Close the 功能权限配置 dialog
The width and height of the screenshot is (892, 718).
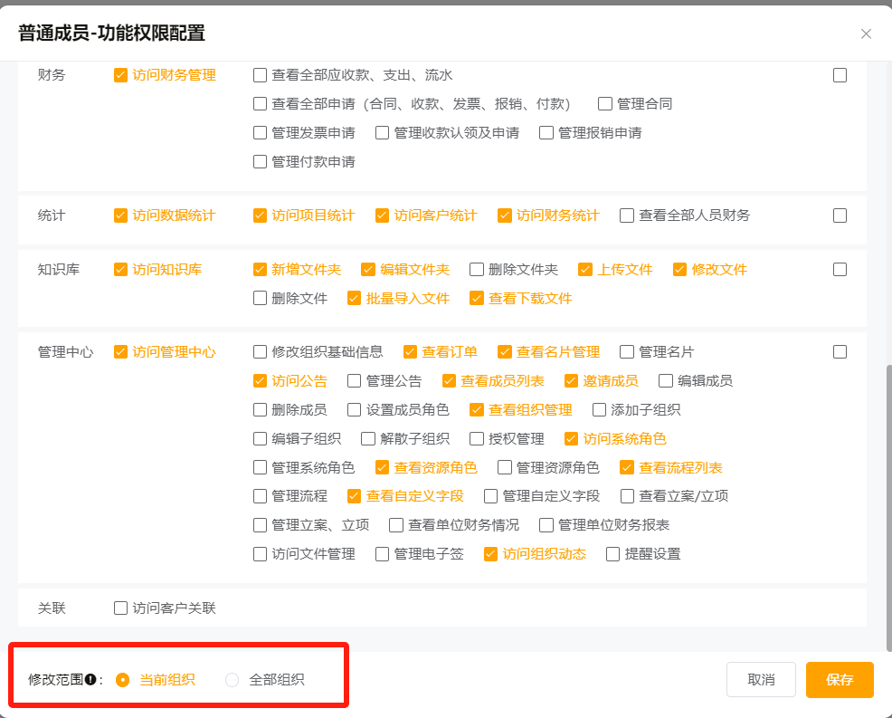(866, 34)
